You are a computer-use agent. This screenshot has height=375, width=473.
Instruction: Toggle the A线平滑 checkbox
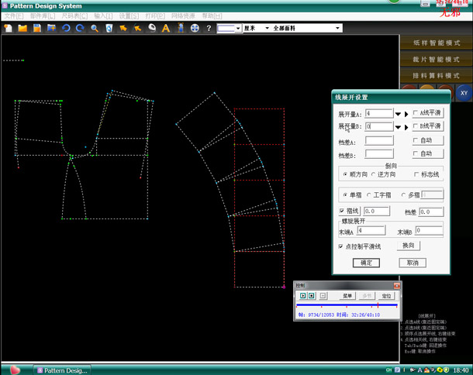tap(416, 113)
